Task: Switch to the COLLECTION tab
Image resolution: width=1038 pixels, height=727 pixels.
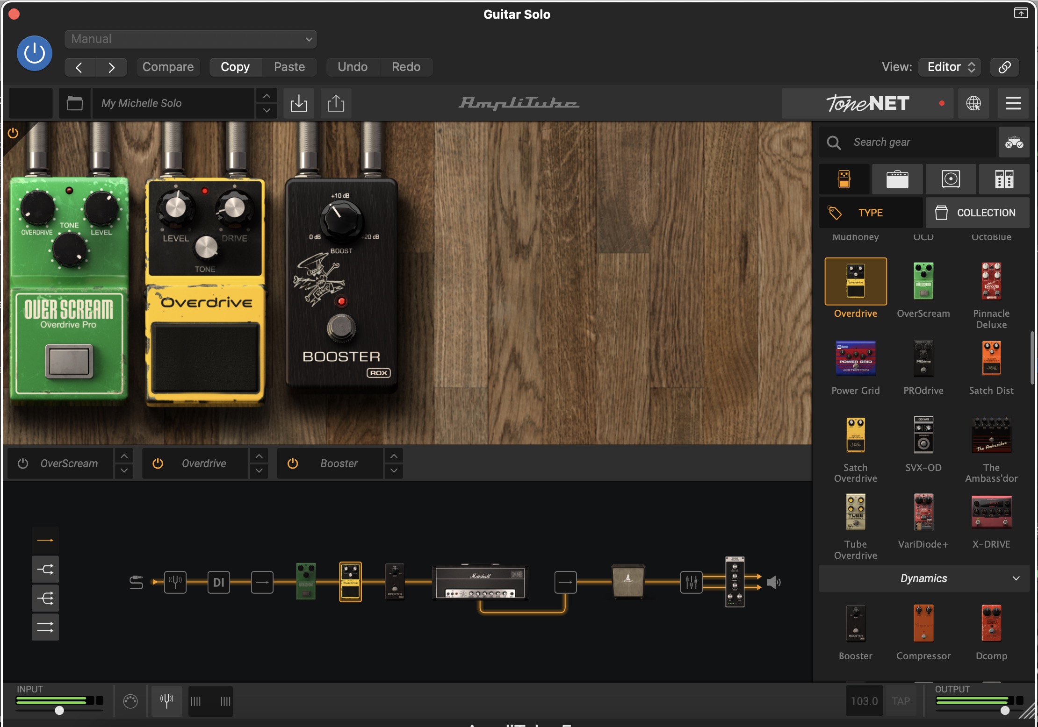Action: pos(977,213)
